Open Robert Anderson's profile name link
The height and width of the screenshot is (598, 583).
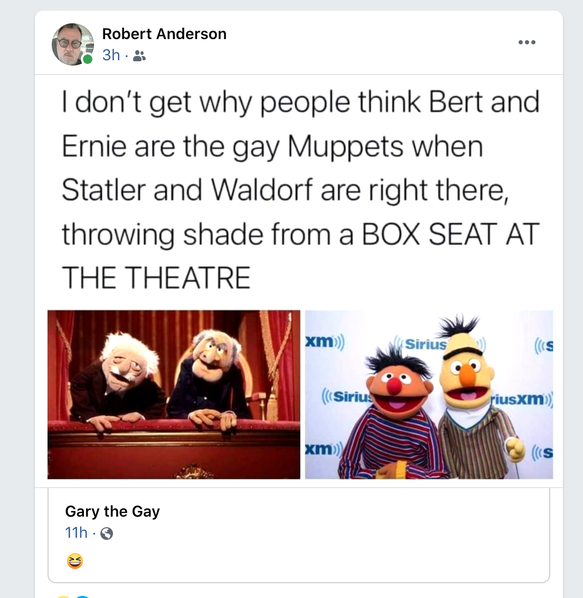164,34
